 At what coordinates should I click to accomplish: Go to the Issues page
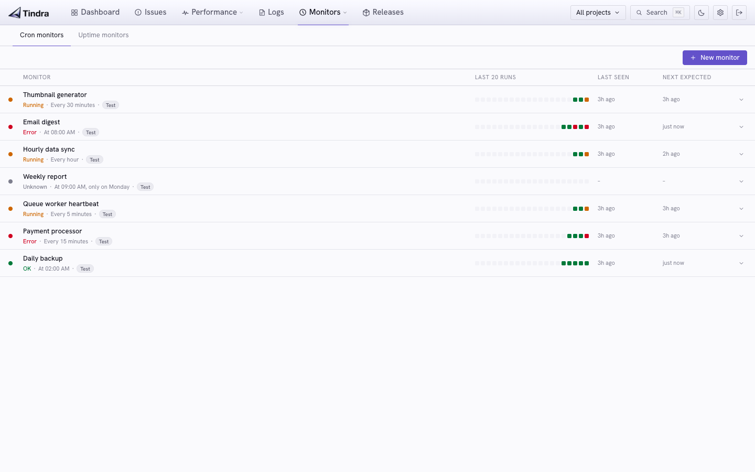click(x=150, y=12)
